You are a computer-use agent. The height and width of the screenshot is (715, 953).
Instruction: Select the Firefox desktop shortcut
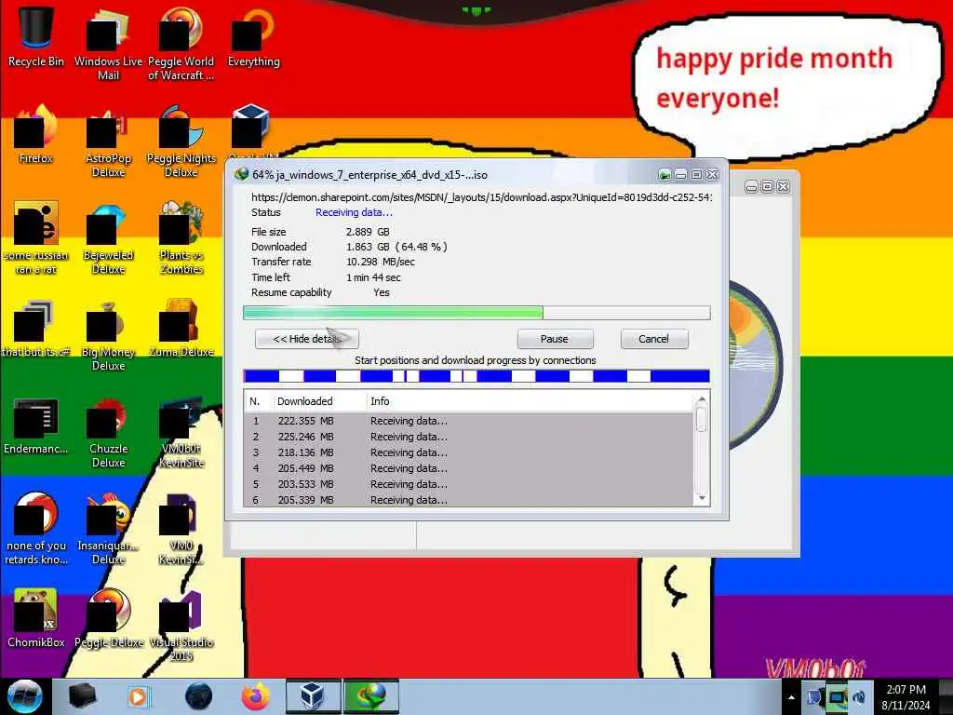coord(36,134)
